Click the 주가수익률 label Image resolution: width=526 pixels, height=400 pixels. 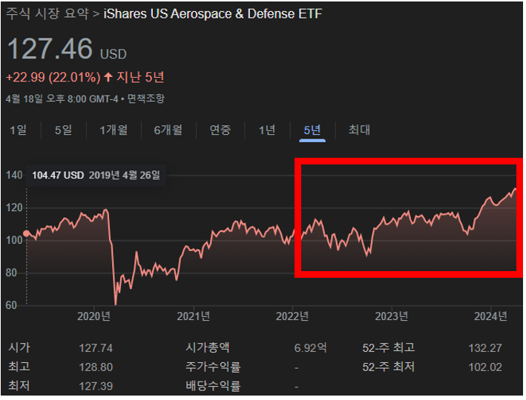tap(213, 367)
